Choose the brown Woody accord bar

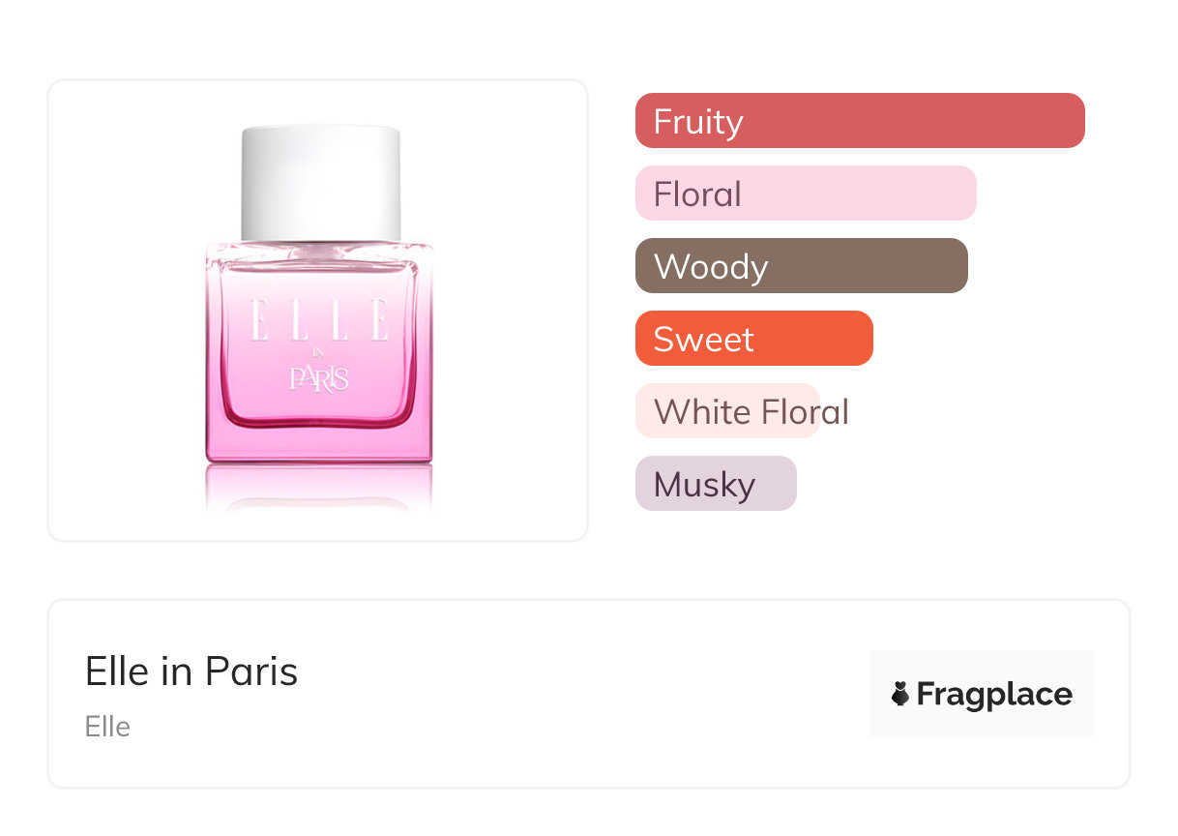pos(801,266)
